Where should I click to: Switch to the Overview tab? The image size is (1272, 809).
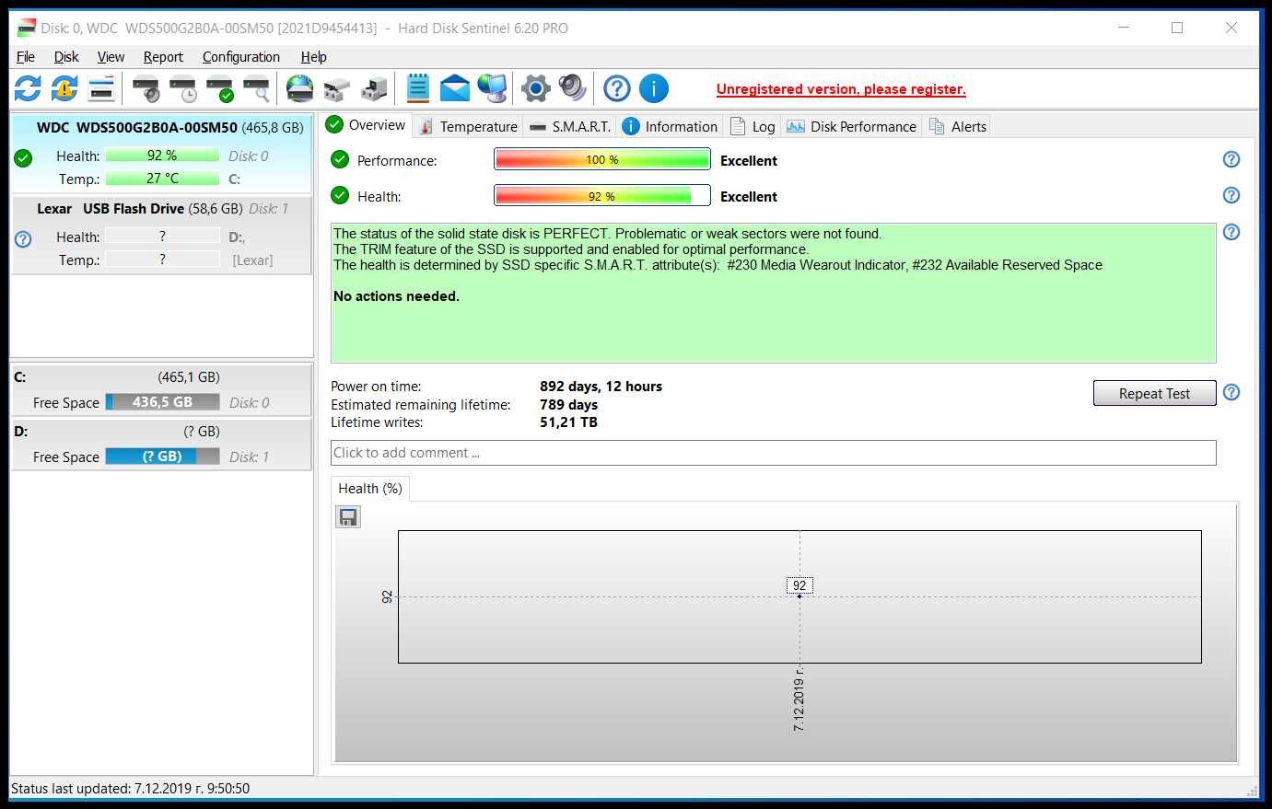pyautogui.click(x=366, y=125)
